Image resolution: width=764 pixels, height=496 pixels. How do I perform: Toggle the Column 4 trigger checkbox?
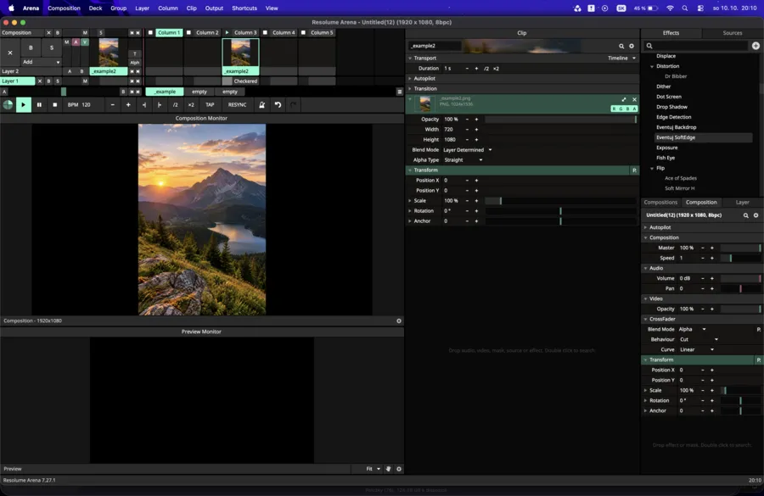tap(265, 32)
